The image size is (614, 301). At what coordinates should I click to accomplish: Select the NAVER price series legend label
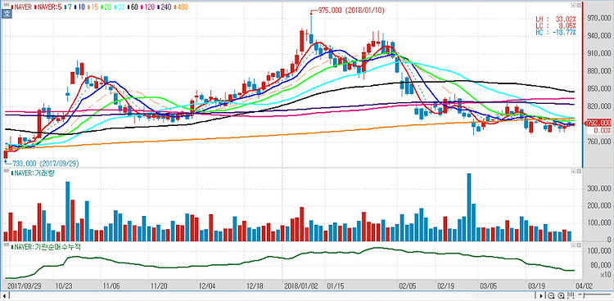[x=22, y=7]
